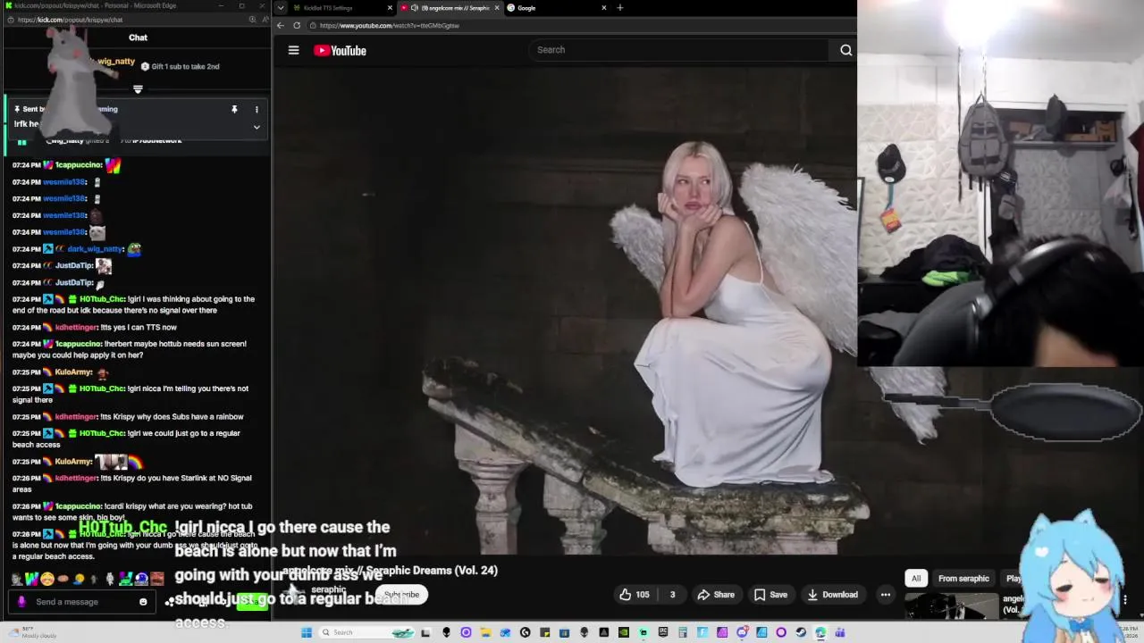Screen dimensions: 1144x643
Task: Select the From seraphic filter chip
Action: [963, 579]
